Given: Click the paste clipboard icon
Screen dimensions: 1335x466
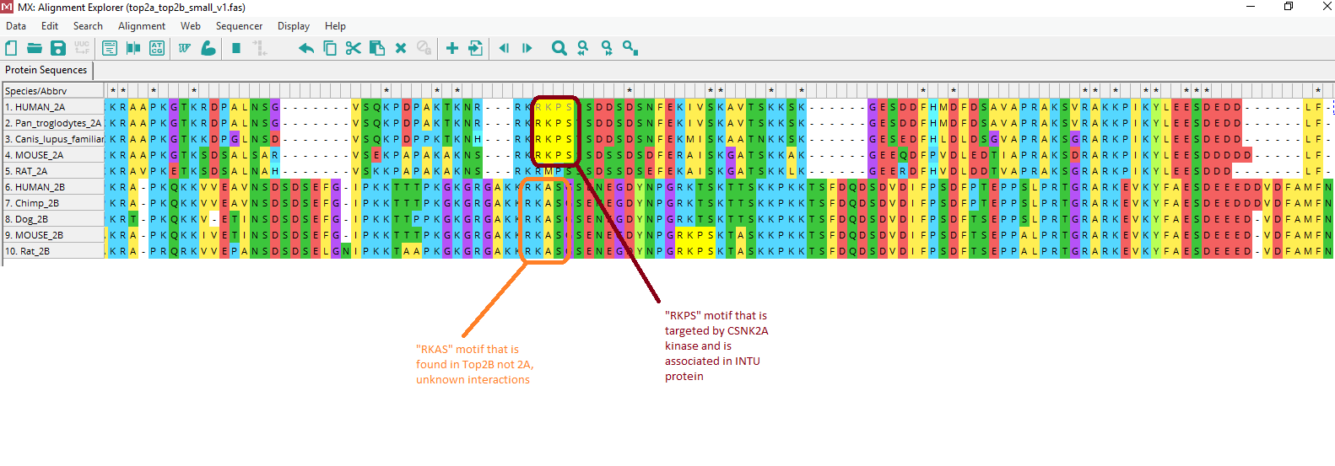Looking at the screenshot, I should point(377,49).
